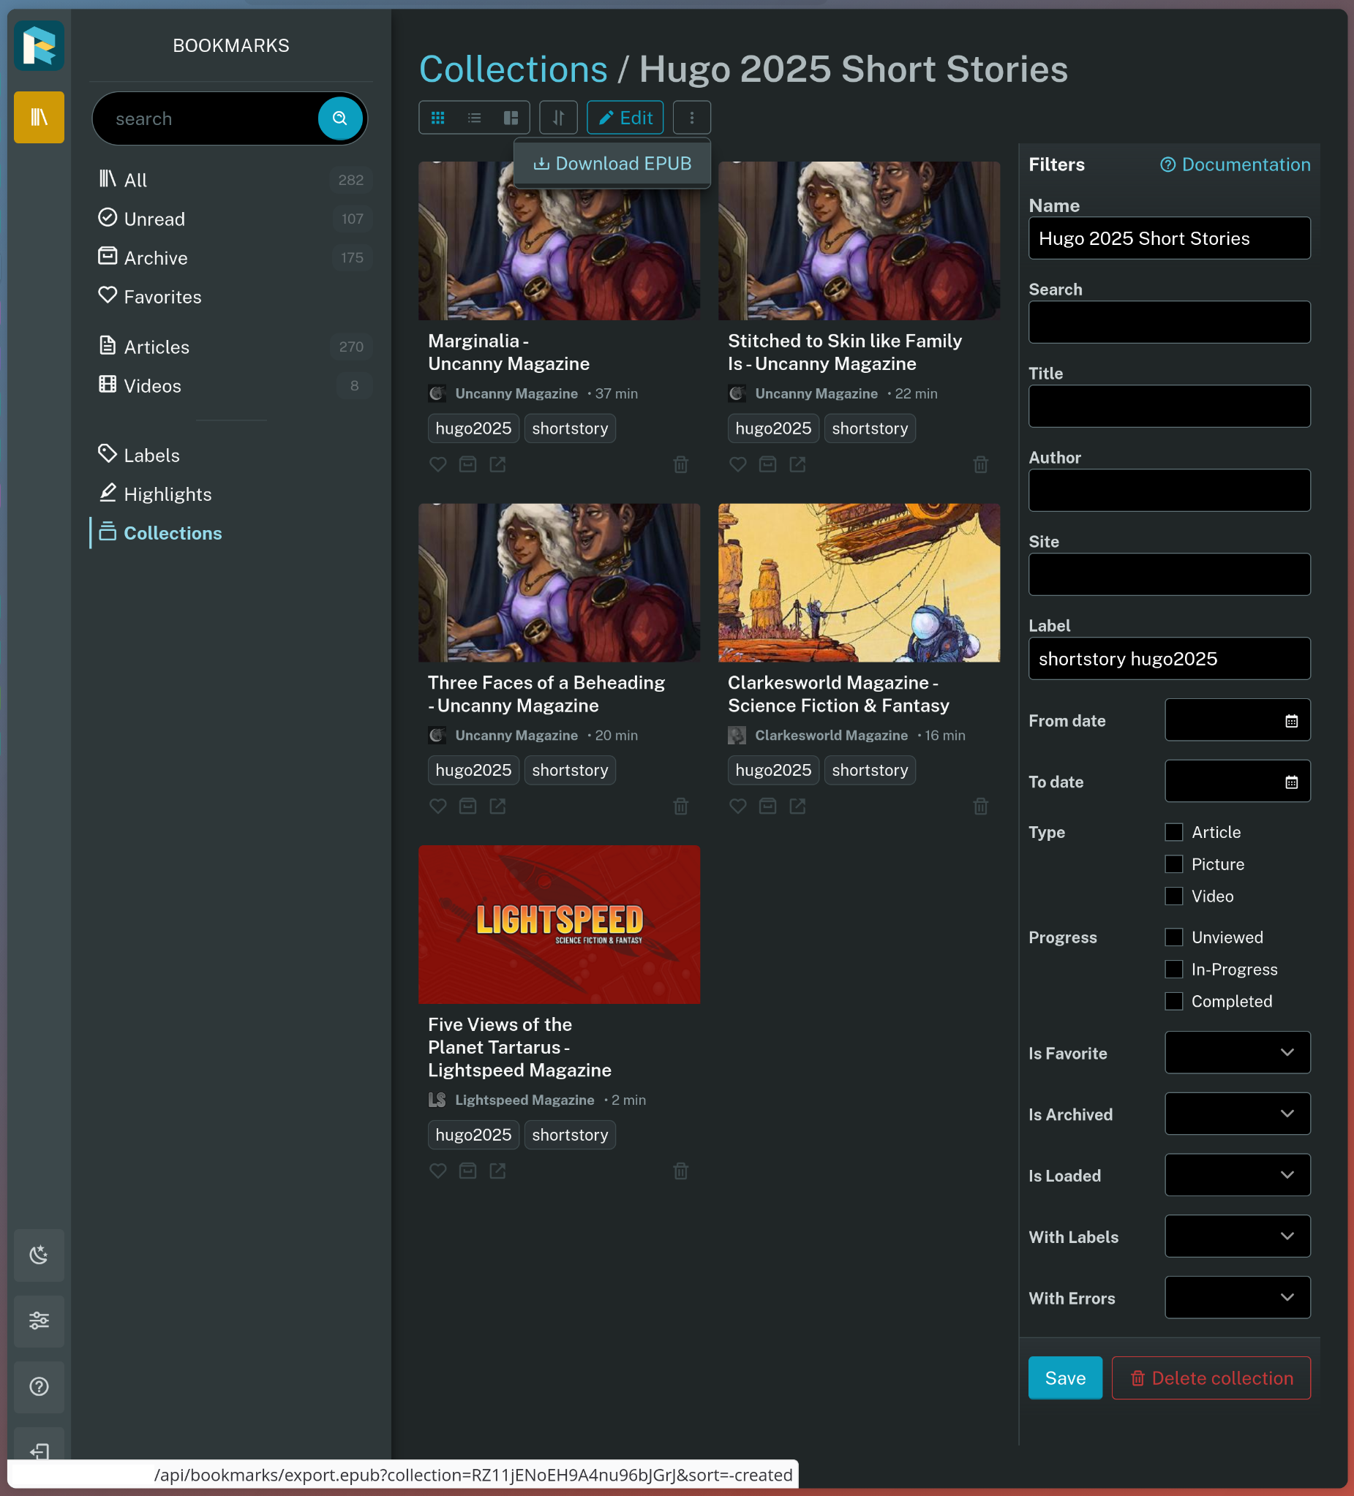Open Favorites in sidebar

[x=232, y=297]
